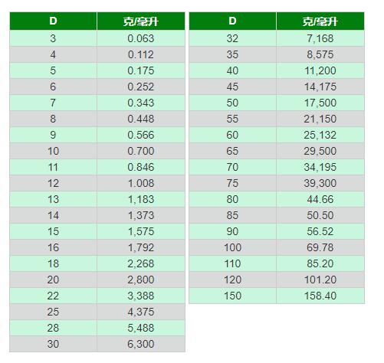The width and height of the screenshot is (384, 363).
Task: Select the cell showing 1,575
Action: [141, 231]
